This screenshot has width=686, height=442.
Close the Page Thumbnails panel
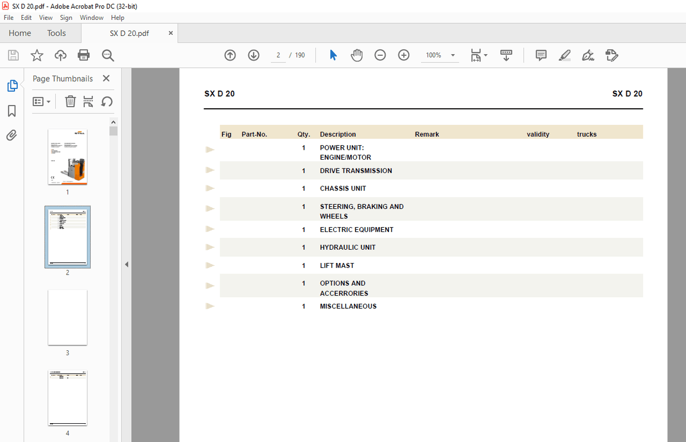point(106,78)
